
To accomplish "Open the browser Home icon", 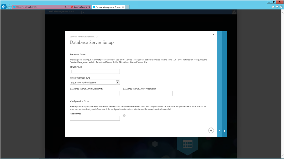I will click(273, 7).
